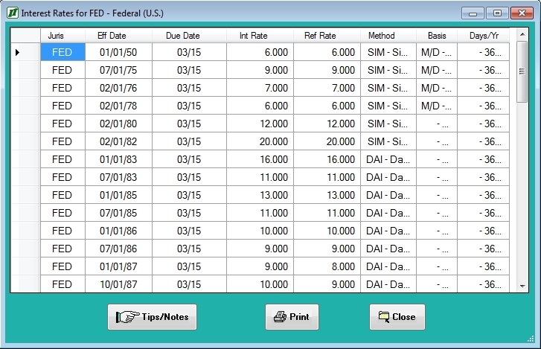Select the Eff Date cell 01/01/85
Screen dimensions: 541x349
click(118, 195)
